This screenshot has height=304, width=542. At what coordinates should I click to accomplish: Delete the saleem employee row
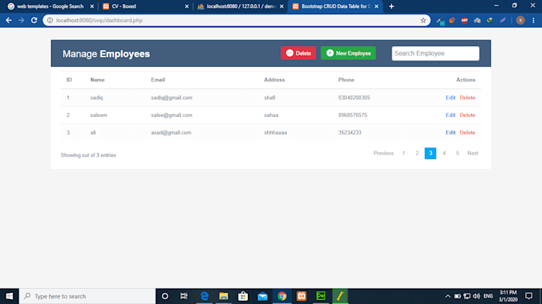click(x=467, y=115)
